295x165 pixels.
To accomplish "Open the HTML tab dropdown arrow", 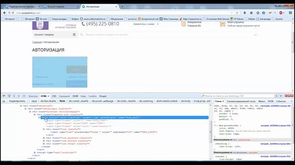I will (48, 96).
